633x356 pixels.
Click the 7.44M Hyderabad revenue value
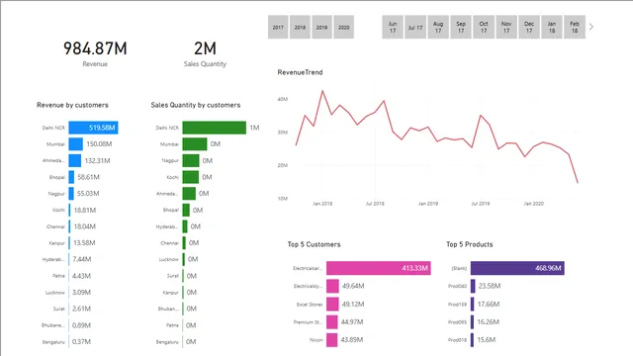tap(82, 259)
